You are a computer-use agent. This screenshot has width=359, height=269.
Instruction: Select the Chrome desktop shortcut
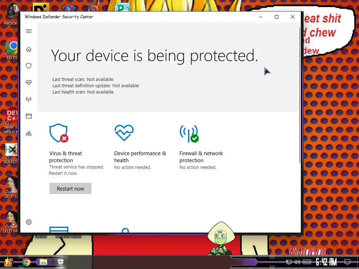pyautogui.click(x=12, y=48)
